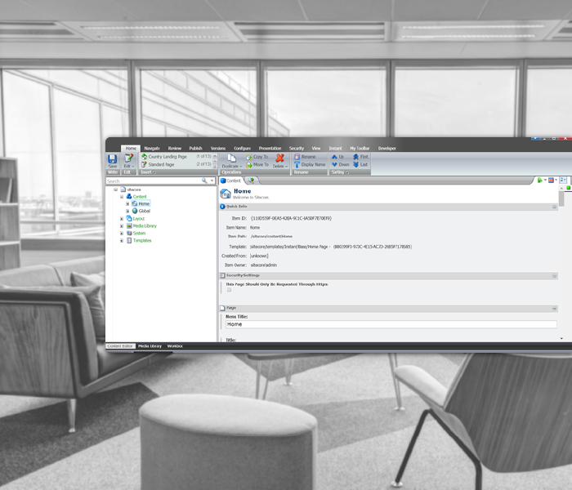Click the Menu Title input field
572x490 pixels.
coord(391,324)
